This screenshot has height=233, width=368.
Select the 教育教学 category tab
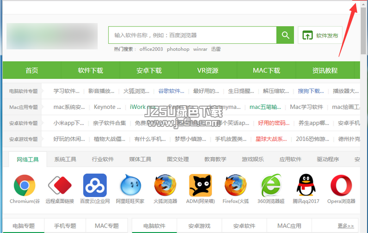pyautogui.click(x=215, y=159)
